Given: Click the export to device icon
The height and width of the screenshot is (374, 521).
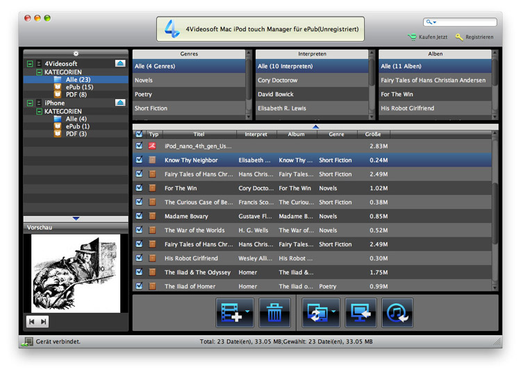Looking at the screenshot, I should click(x=317, y=313).
